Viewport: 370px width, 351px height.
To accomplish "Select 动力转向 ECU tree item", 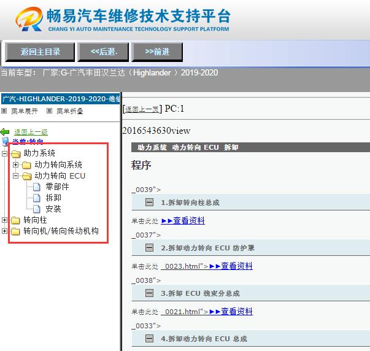I will (x=60, y=175).
